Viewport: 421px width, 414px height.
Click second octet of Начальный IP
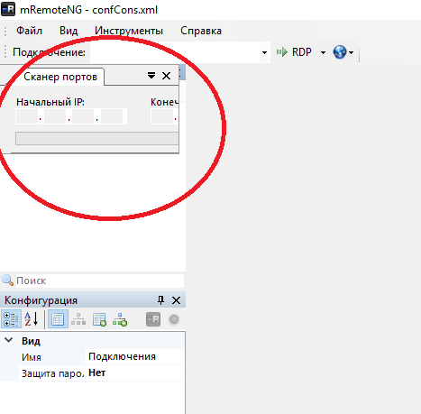[x=55, y=116]
